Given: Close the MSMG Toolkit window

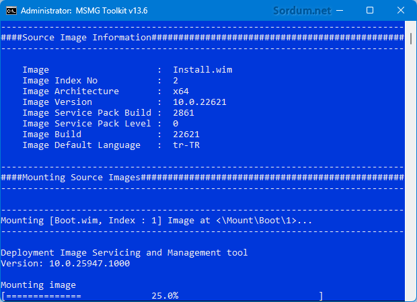Looking at the screenshot, I should pos(400,11).
